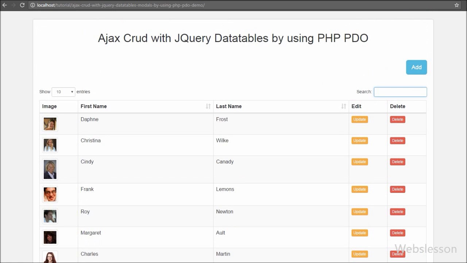Screen dimensions: 467x263
Task: Delete the Christina Wilke record
Action: coord(397,141)
